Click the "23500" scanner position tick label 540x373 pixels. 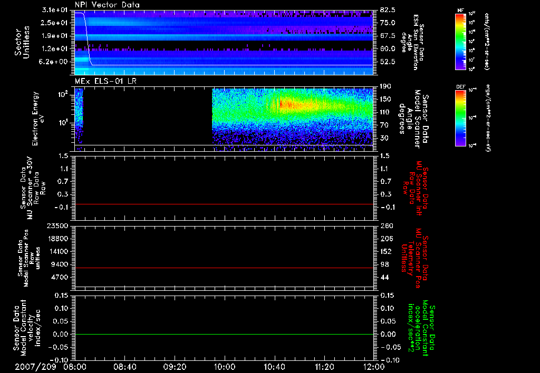pyautogui.click(x=59, y=226)
